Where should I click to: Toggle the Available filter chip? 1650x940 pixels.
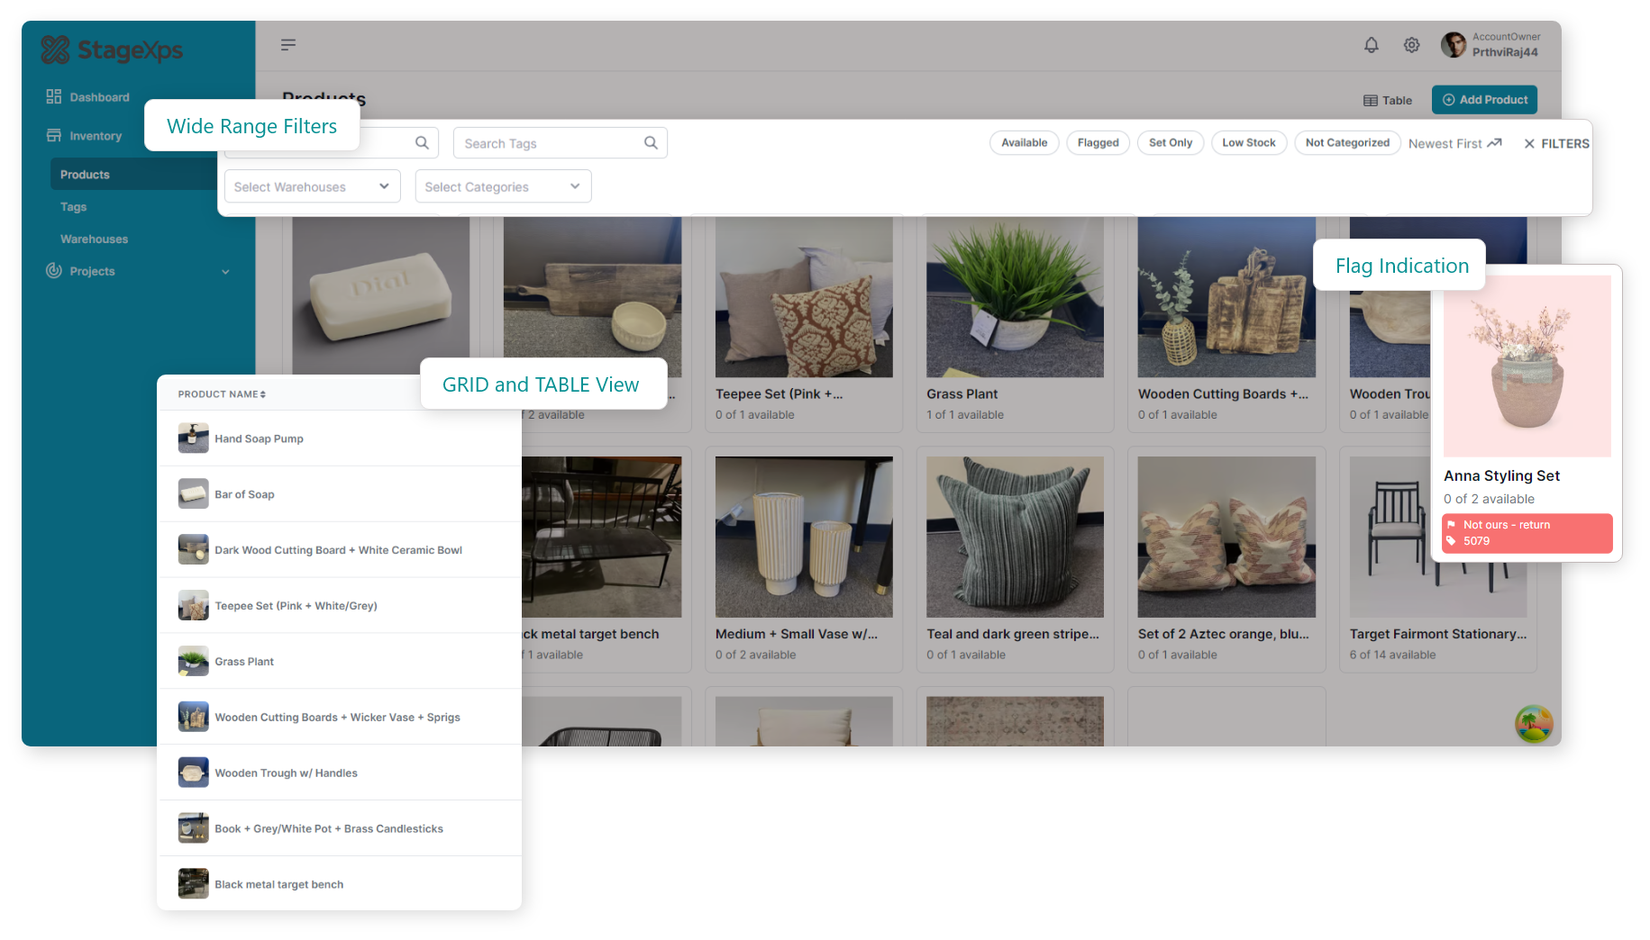point(1024,143)
